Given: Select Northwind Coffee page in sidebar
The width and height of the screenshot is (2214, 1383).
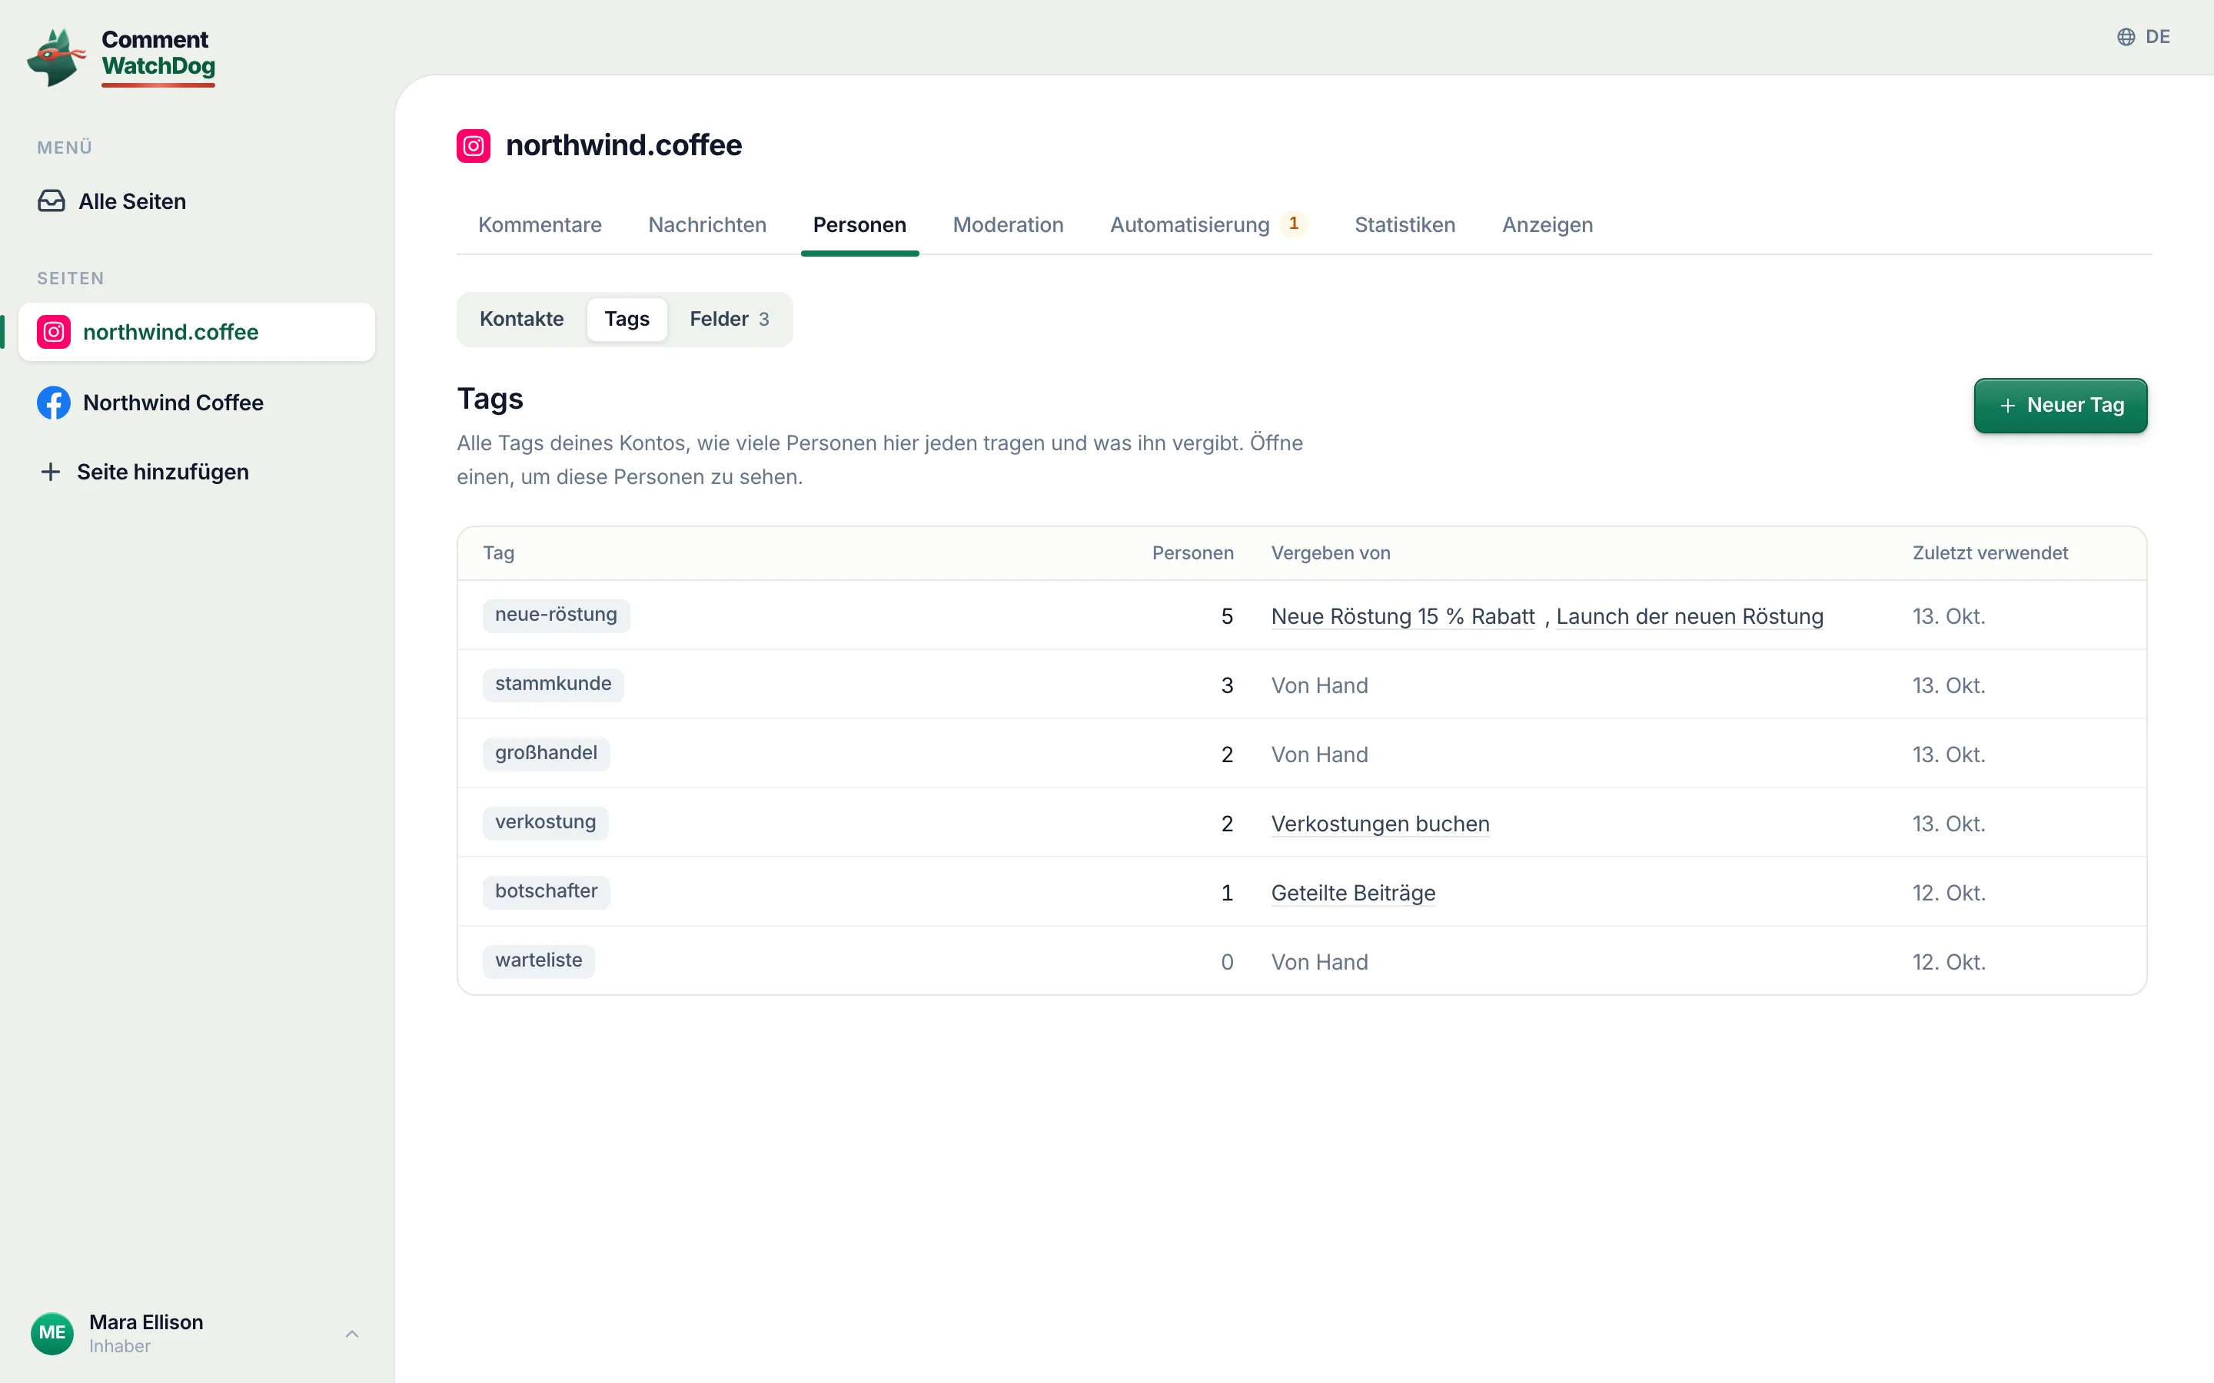Looking at the screenshot, I should pyautogui.click(x=197, y=403).
